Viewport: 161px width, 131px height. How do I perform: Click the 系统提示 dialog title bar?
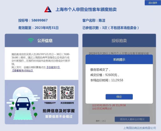click(x=119, y=59)
